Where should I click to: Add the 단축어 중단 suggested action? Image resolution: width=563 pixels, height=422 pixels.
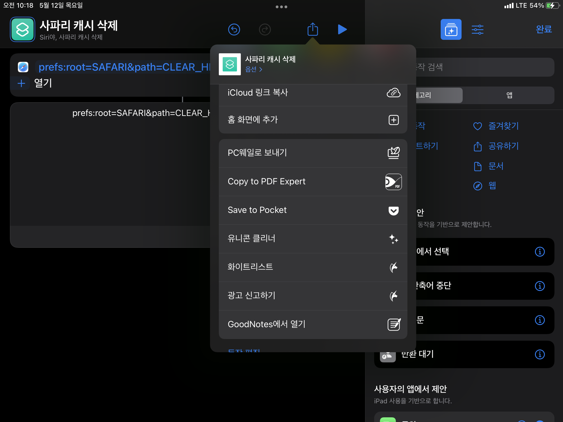485,286
